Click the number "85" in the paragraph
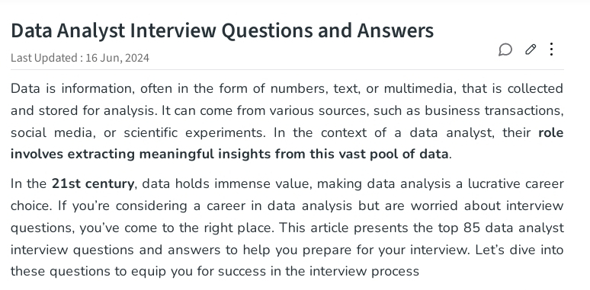The width and height of the screenshot is (590, 290). click(x=472, y=228)
